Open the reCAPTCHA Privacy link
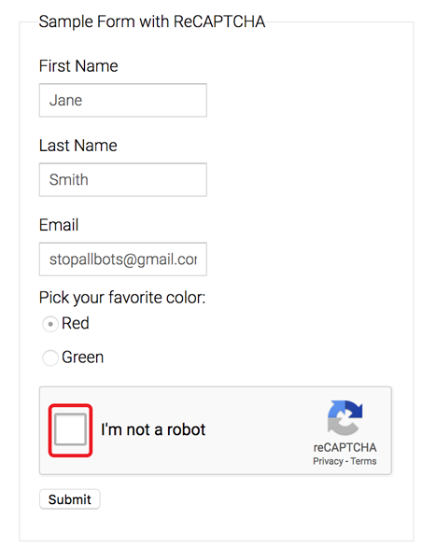Viewport: 436px width, 560px height. point(328,461)
